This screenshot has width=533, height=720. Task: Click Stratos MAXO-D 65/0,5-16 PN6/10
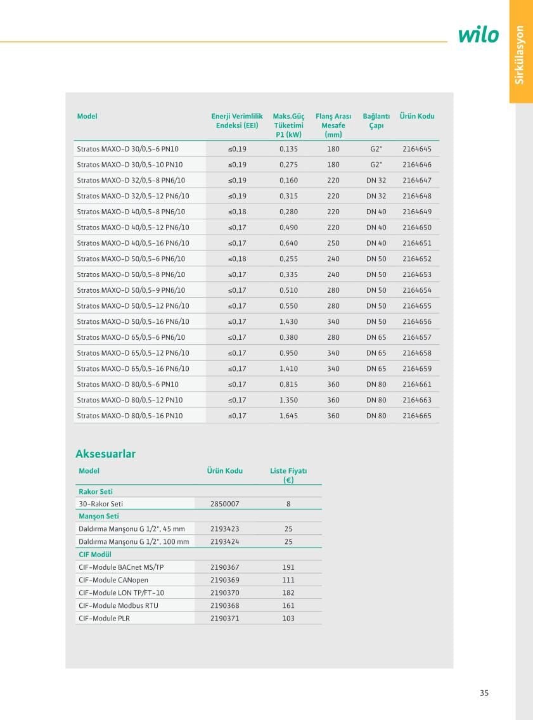(x=133, y=369)
